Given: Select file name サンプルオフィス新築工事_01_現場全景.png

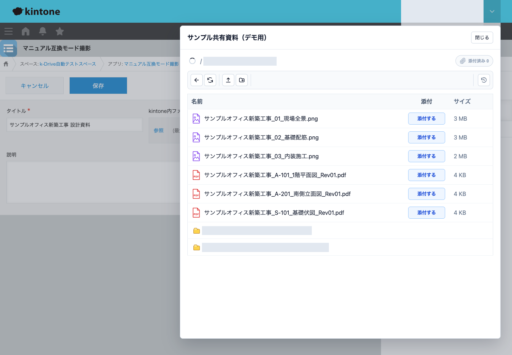Looking at the screenshot, I should point(261,119).
